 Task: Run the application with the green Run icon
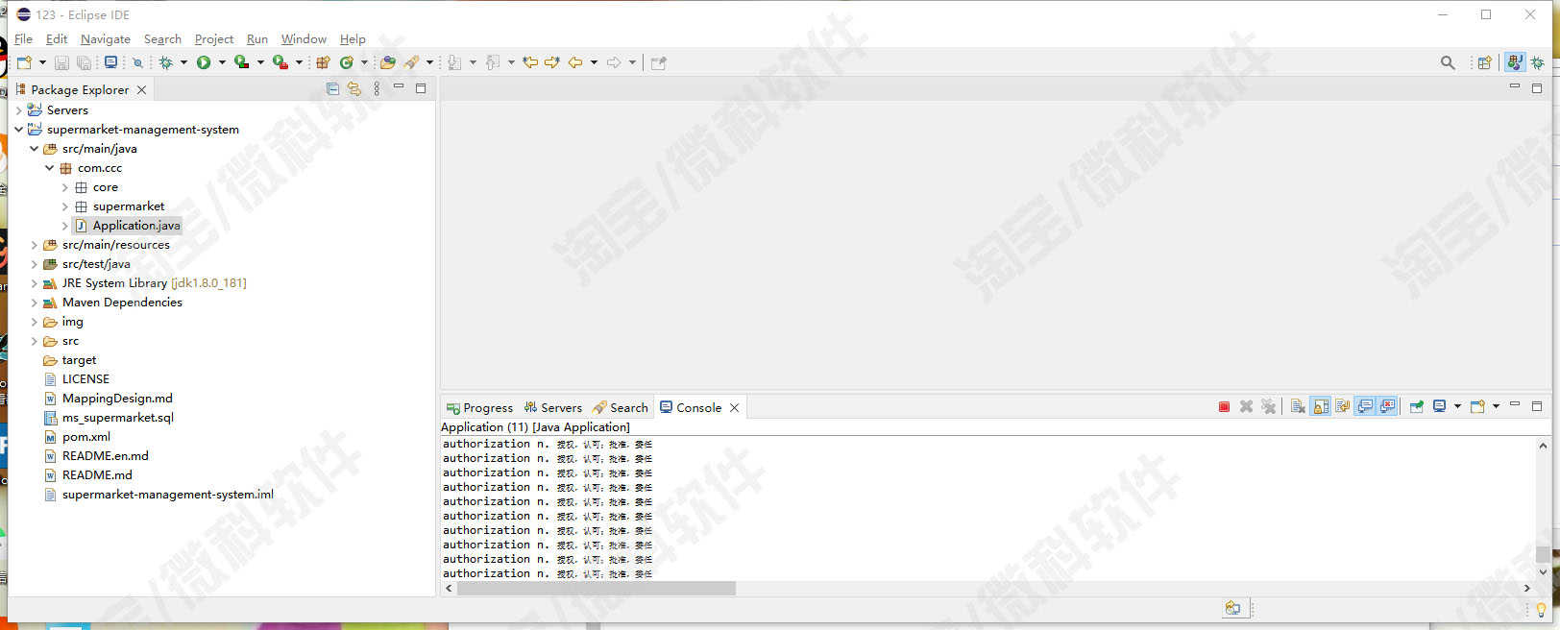click(204, 62)
